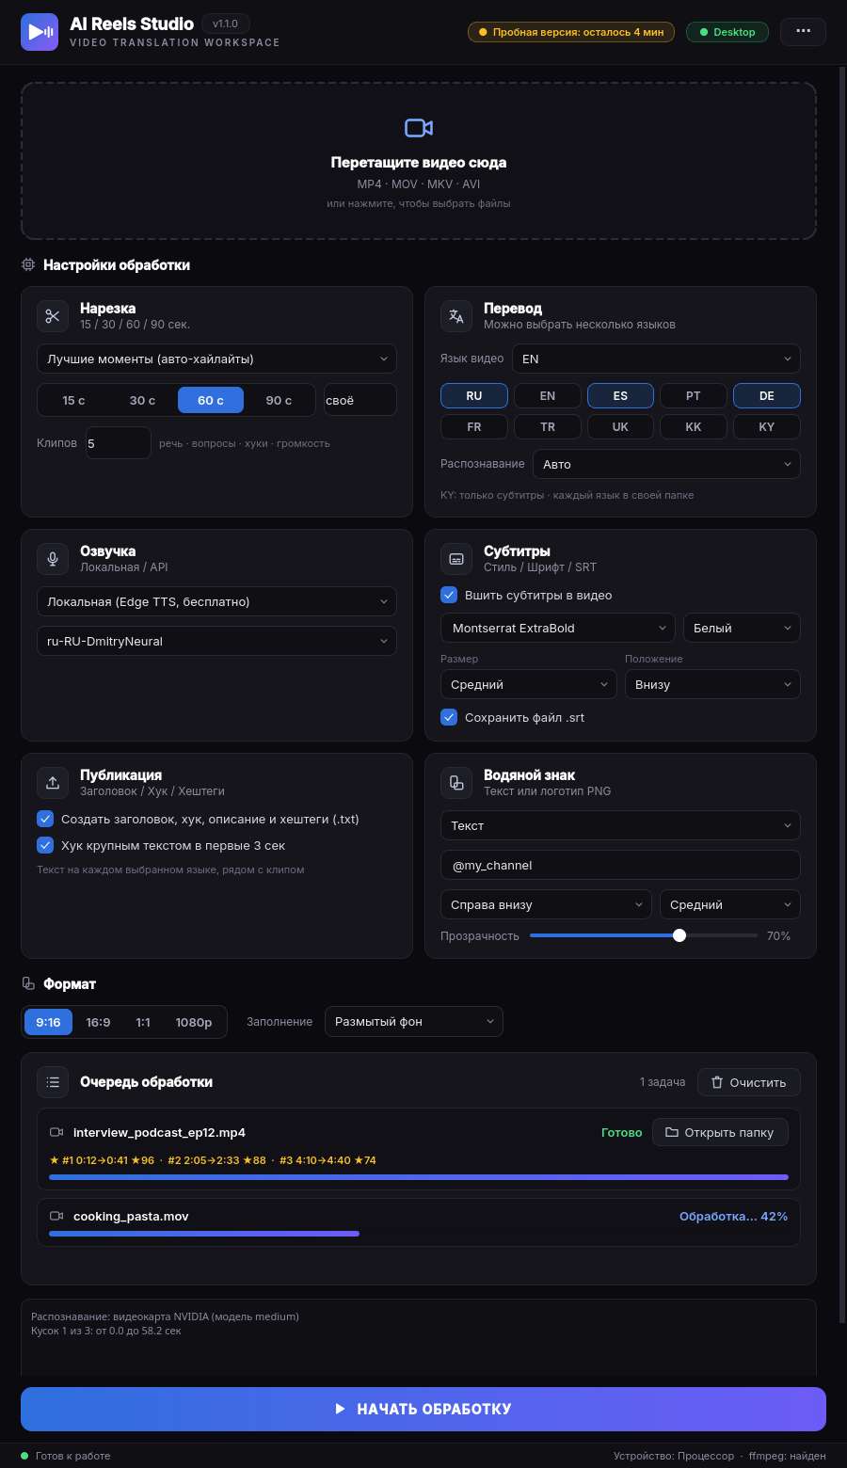Focus the своё custom duration field
847x1468 pixels.
(360, 400)
